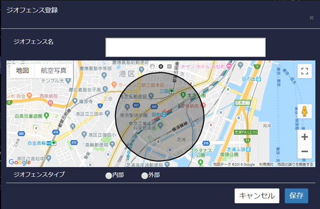
Task: Select the rectangle drawing tool
Action: point(169,66)
